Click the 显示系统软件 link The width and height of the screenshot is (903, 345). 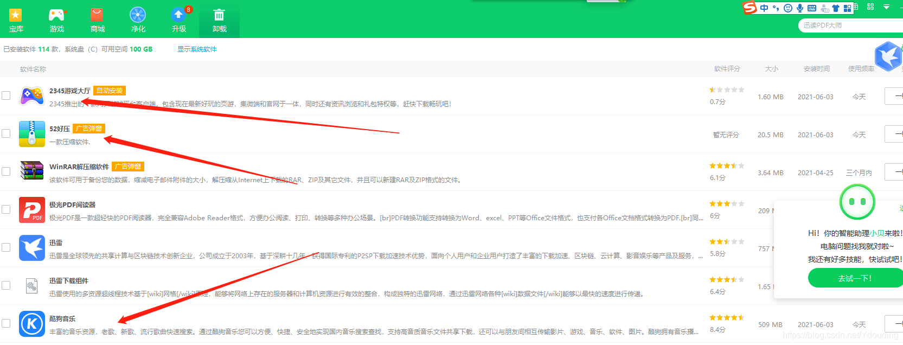197,49
